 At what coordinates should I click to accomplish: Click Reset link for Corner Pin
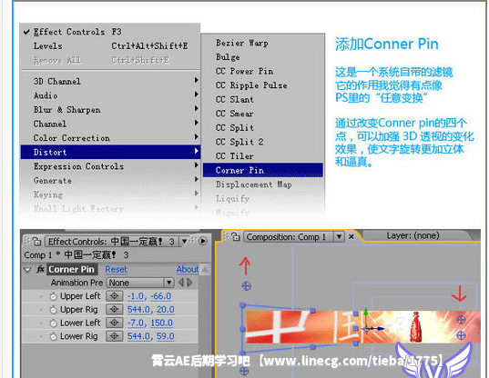tap(116, 270)
